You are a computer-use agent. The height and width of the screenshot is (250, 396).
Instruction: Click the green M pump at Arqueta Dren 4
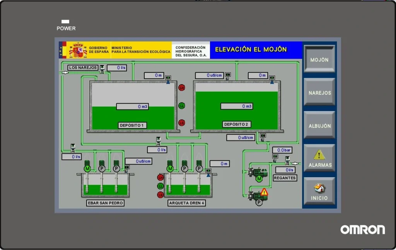click(170, 168)
